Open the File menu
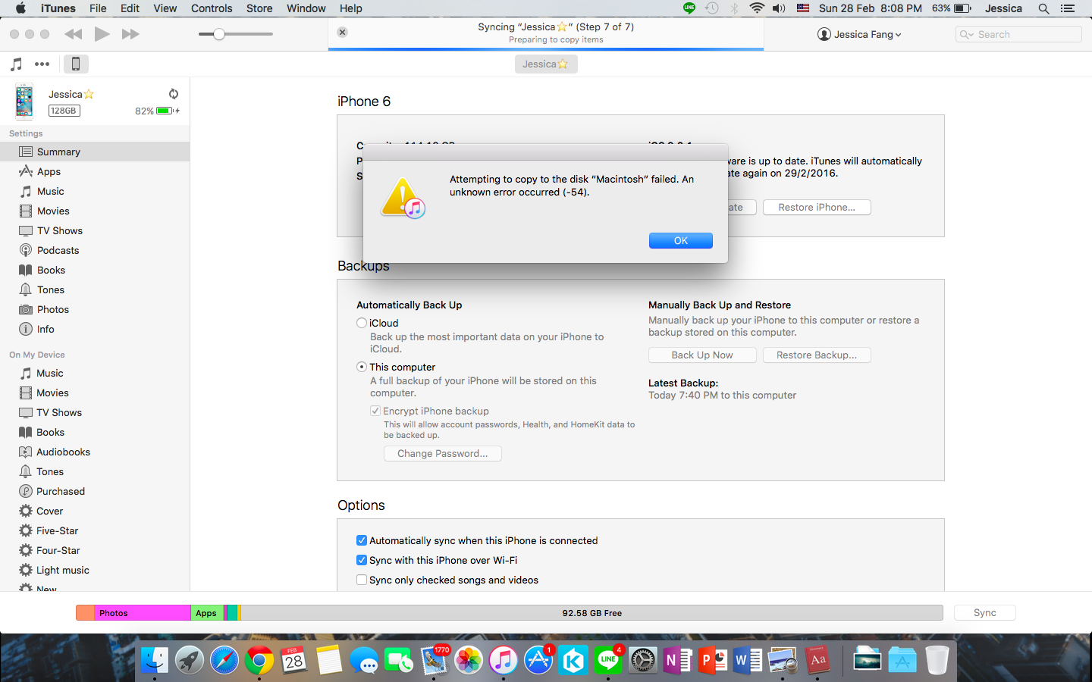This screenshot has height=682, width=1092. [98, 8]
